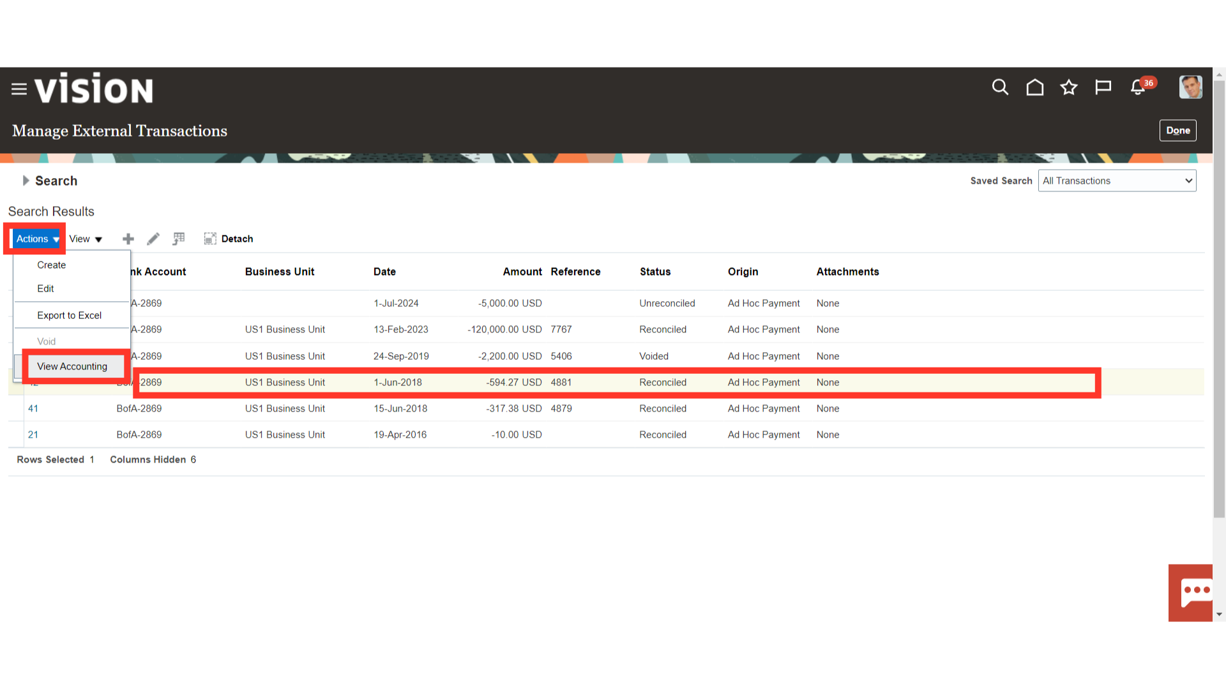
Task: Click reference 7767 cell
Action: (x=561, y=329)
